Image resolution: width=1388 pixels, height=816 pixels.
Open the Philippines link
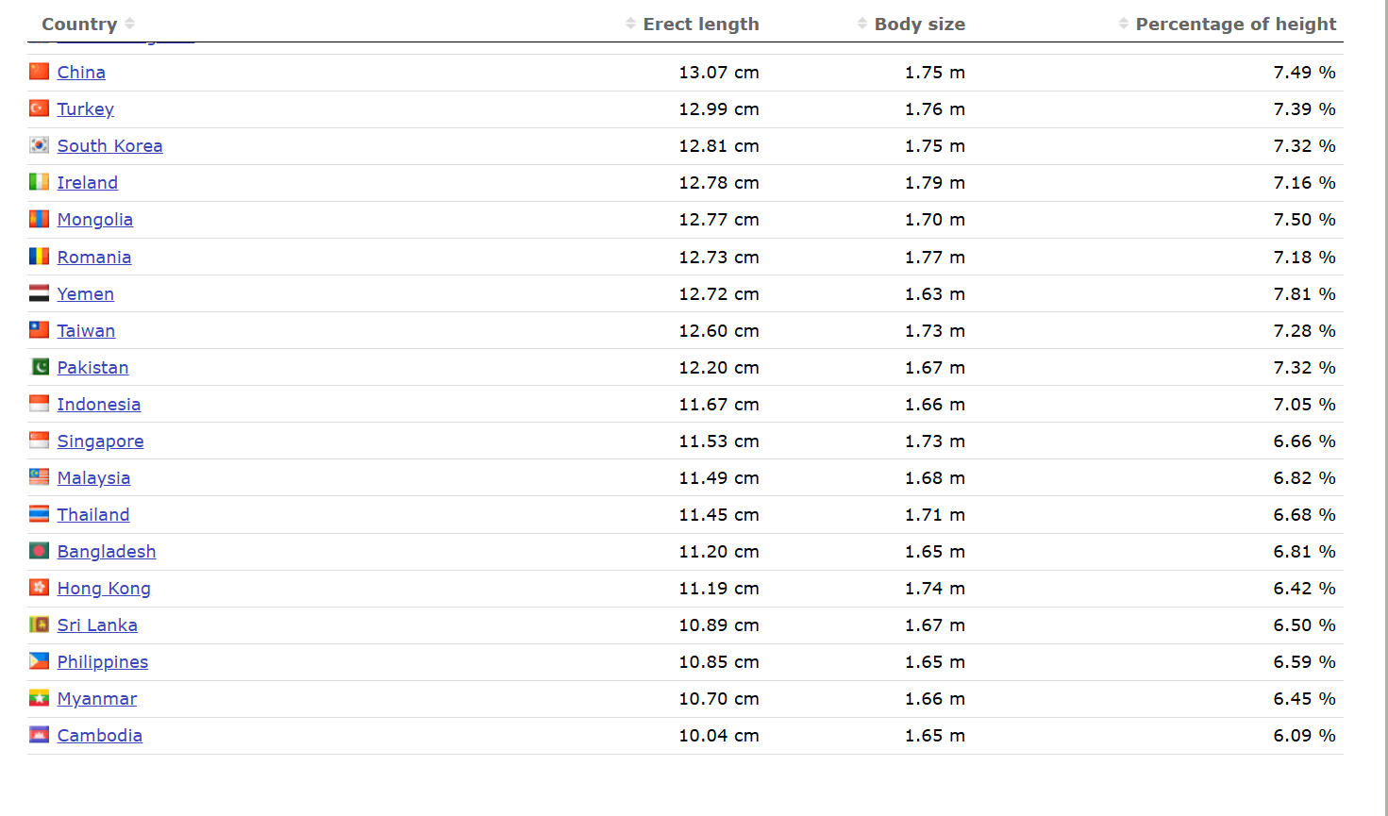[103, 662]
